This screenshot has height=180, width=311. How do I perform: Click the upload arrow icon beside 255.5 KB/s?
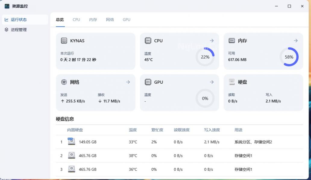tap(63, 101)
